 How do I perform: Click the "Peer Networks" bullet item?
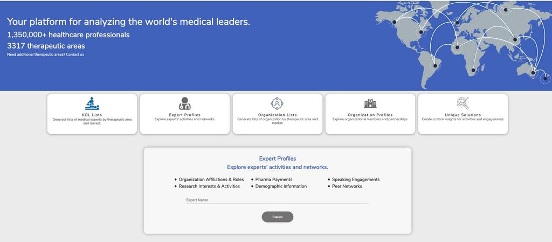click(347, 186)
